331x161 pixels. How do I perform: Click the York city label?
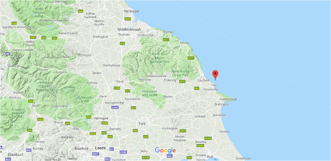(142, 123)
